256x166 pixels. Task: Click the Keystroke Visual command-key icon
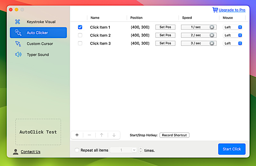click(x=18, y=22)
